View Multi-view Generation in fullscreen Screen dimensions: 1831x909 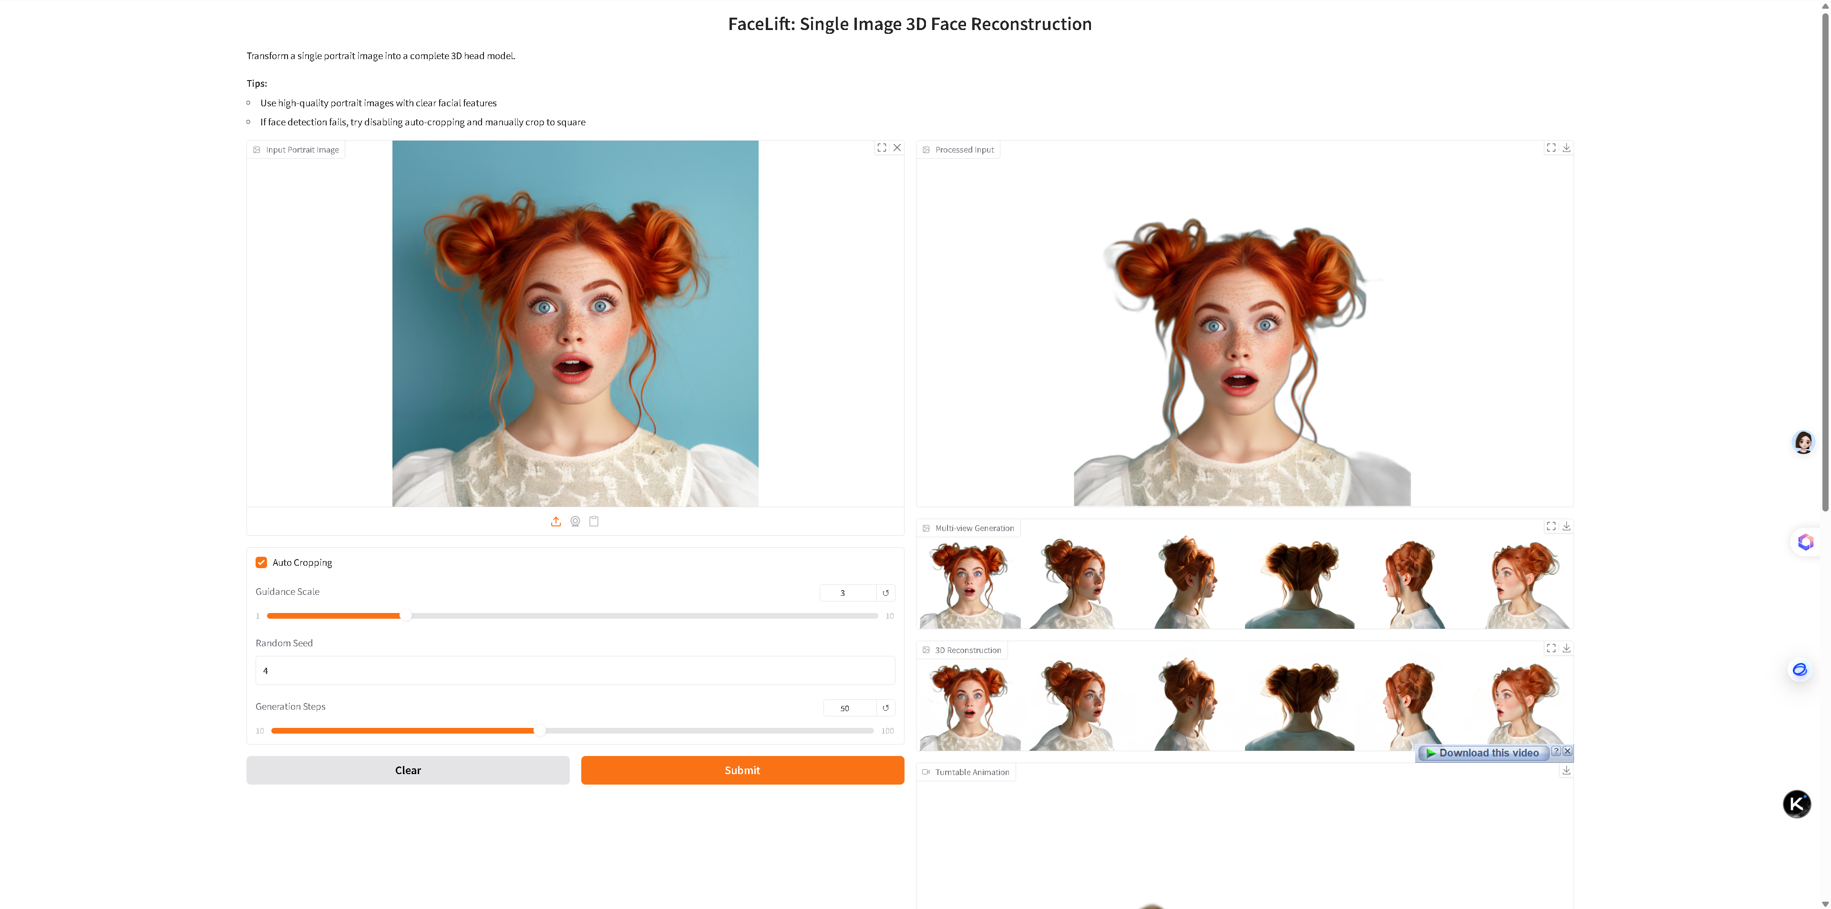tap(1551, 527)
